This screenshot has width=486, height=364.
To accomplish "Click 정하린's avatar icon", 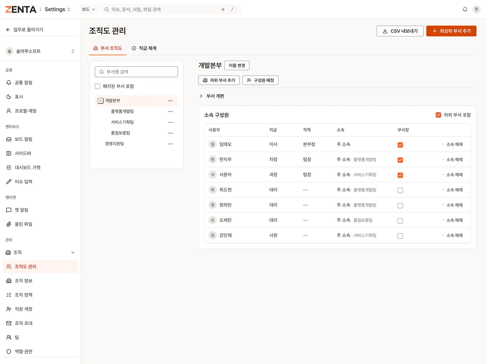I will click(x=213, y=205).
